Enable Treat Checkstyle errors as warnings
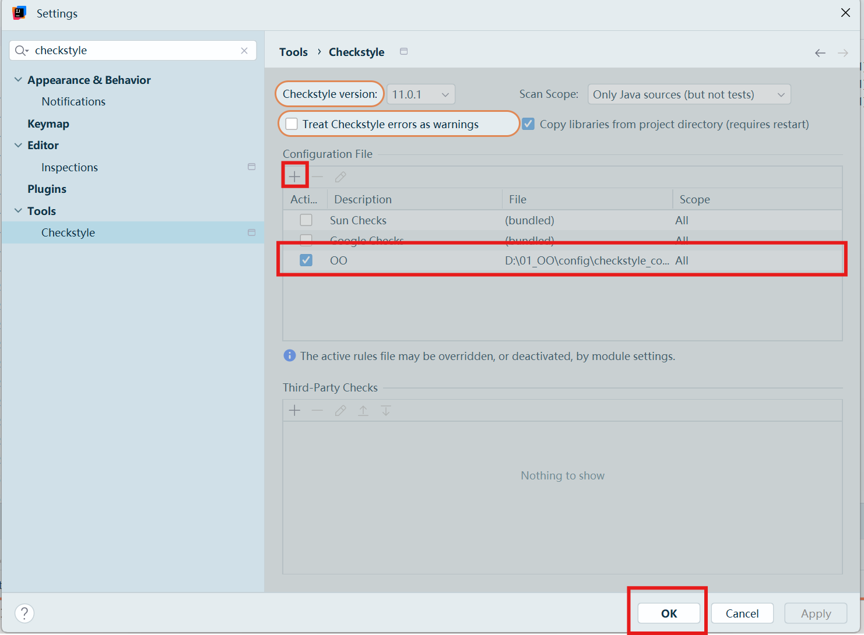The height and width of the screenshot is (635, 864). 292,124
